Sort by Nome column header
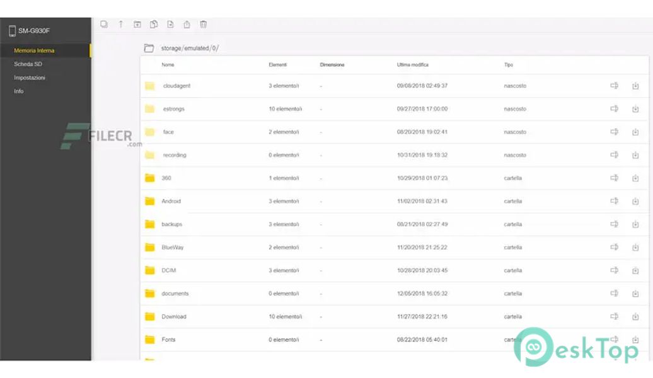The image size is (653, 378). tap(168, 65)
